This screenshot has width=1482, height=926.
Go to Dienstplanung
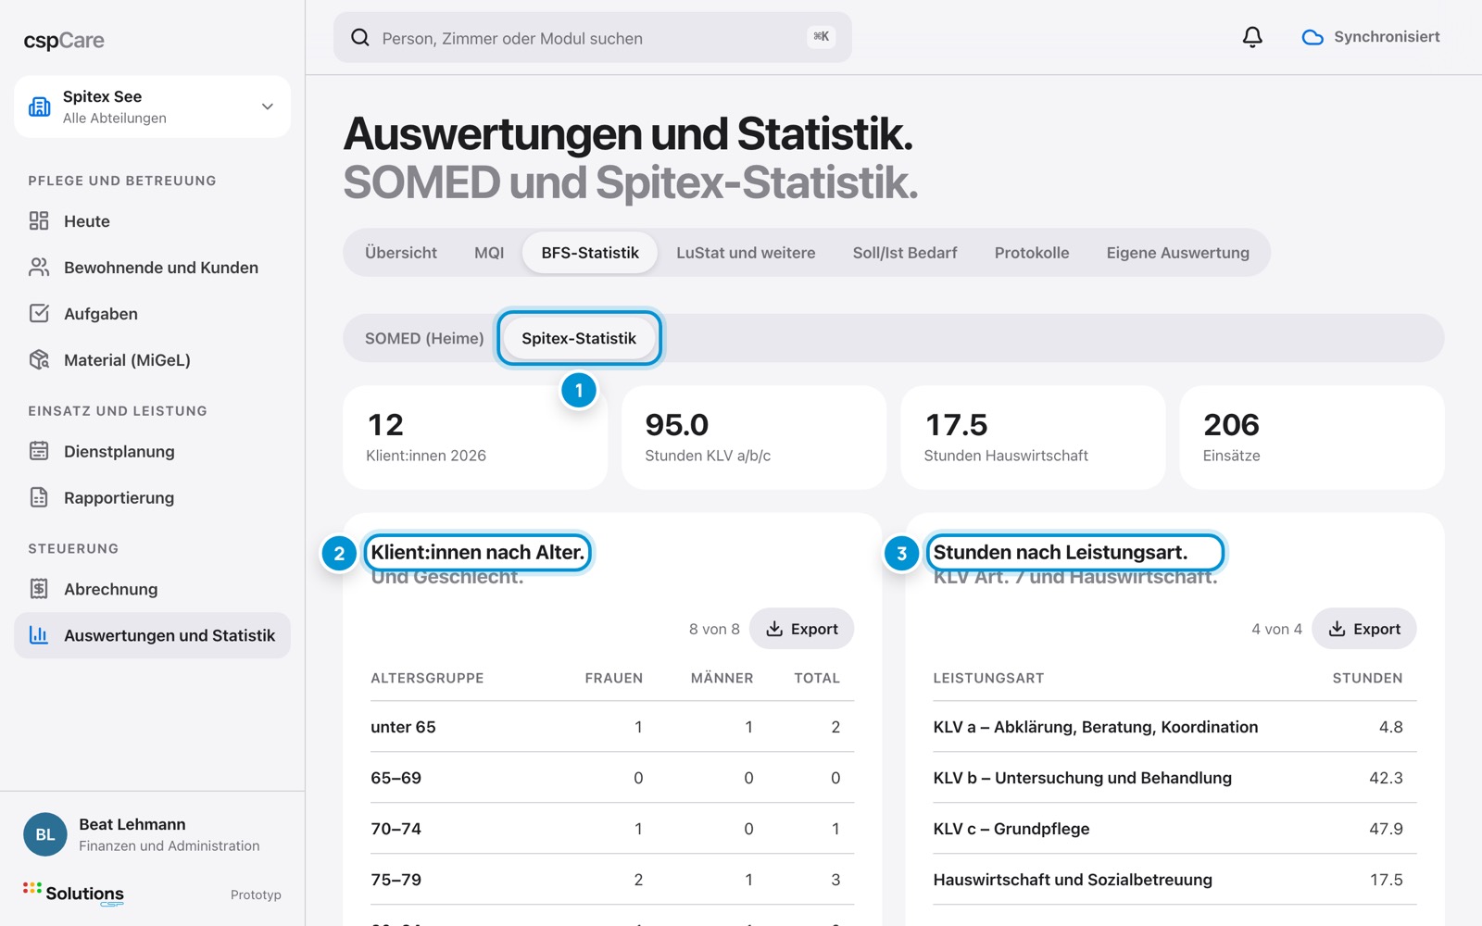point(152,451)
